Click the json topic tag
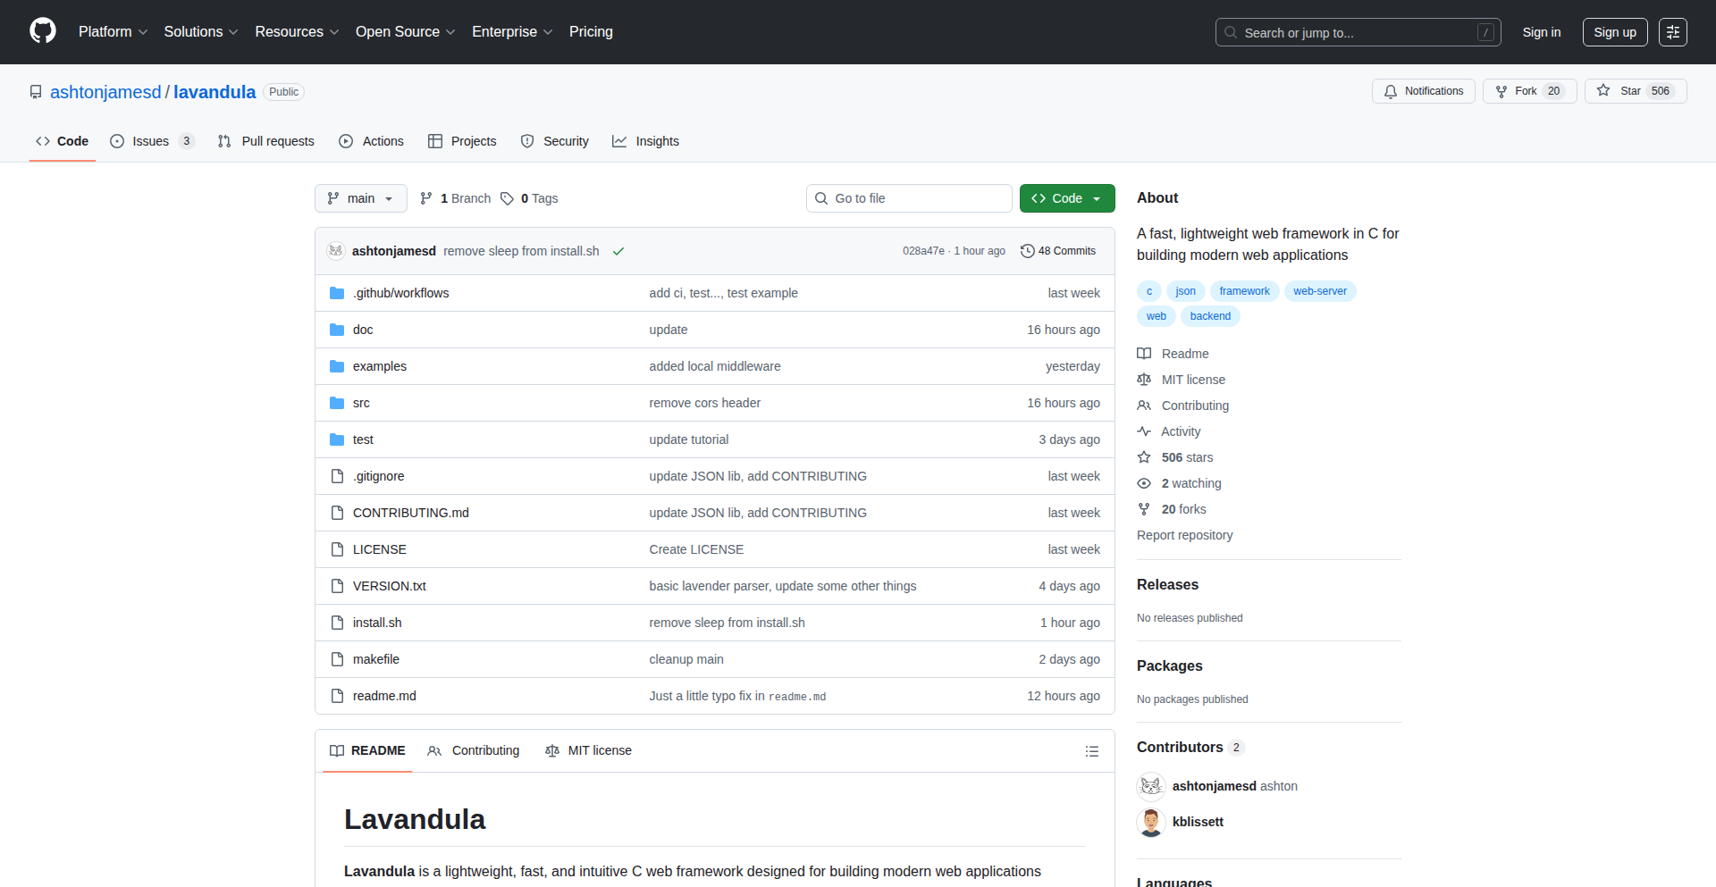Screen dimensions: 1716x887 coord(1185,291)
